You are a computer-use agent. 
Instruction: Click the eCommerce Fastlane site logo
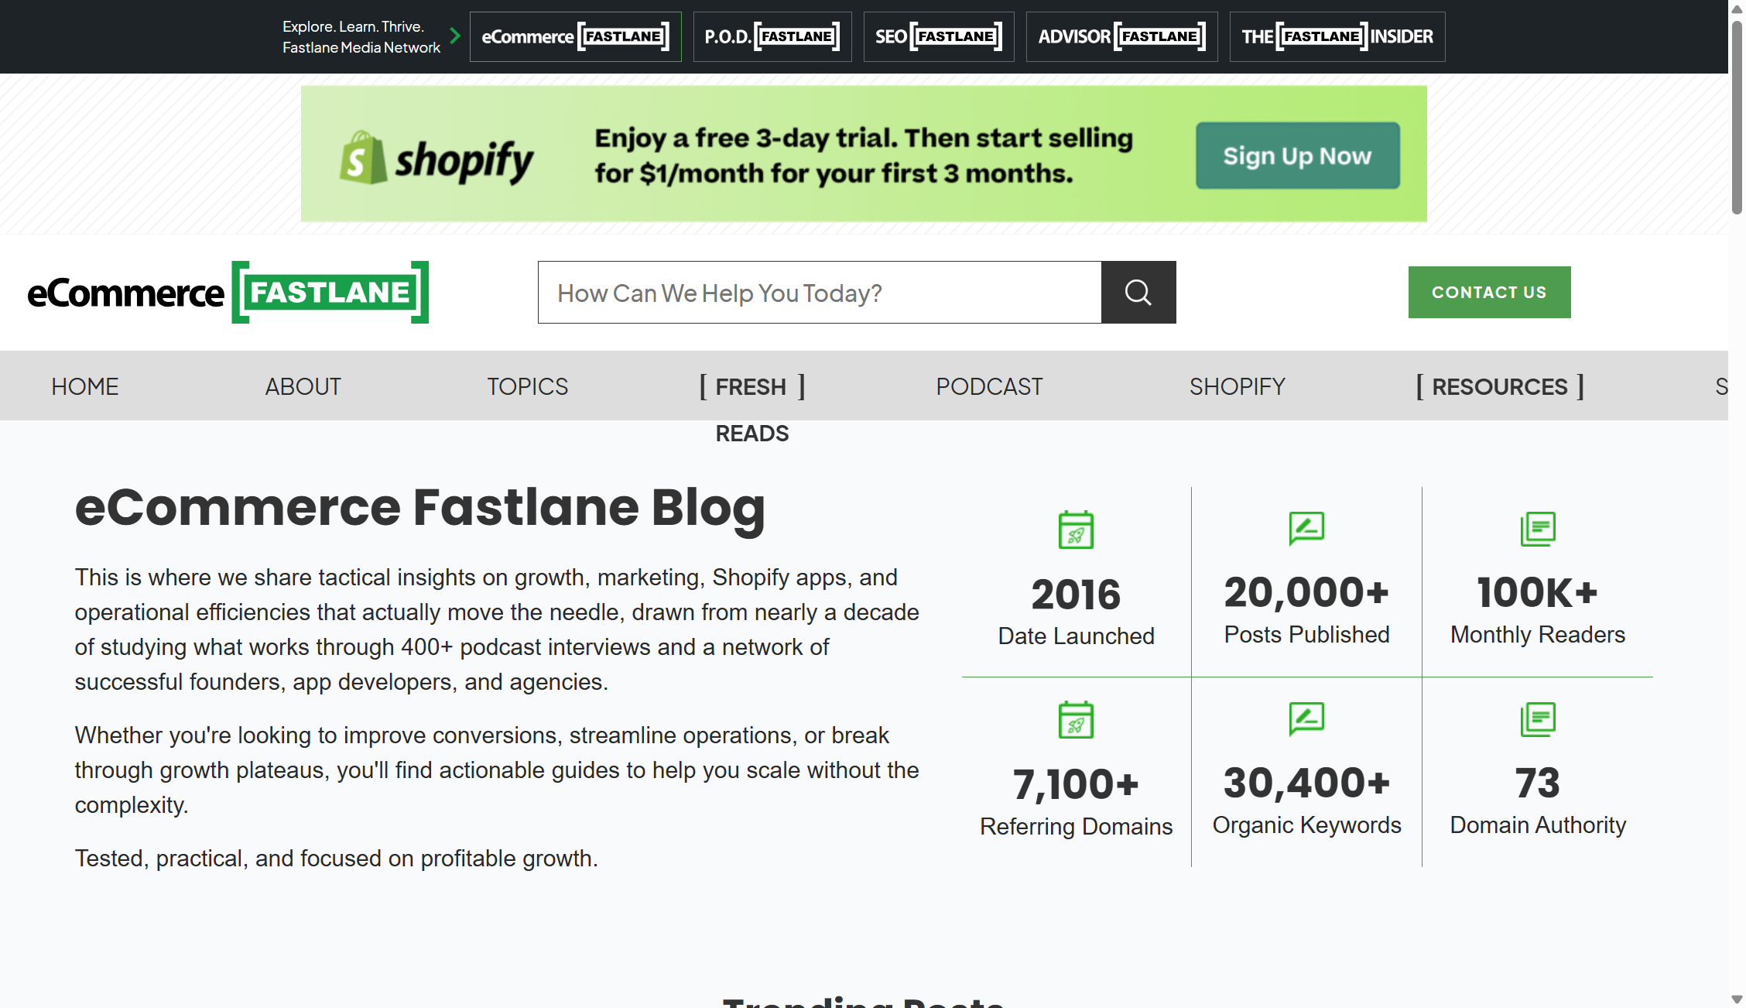pyautogui.click(x=228, y=293)
